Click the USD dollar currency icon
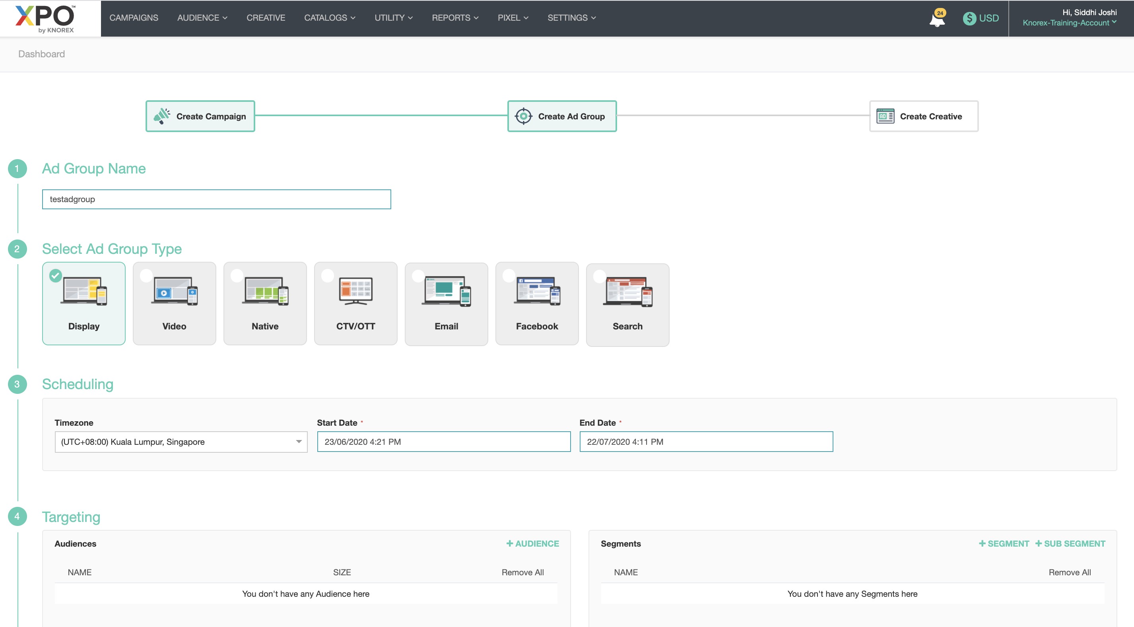This screenshot has width=1134, height=627. pyautogui.click(x=969, y=18)
